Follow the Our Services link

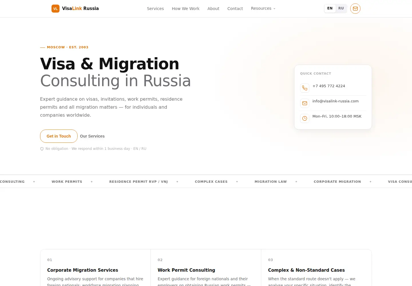92,136
